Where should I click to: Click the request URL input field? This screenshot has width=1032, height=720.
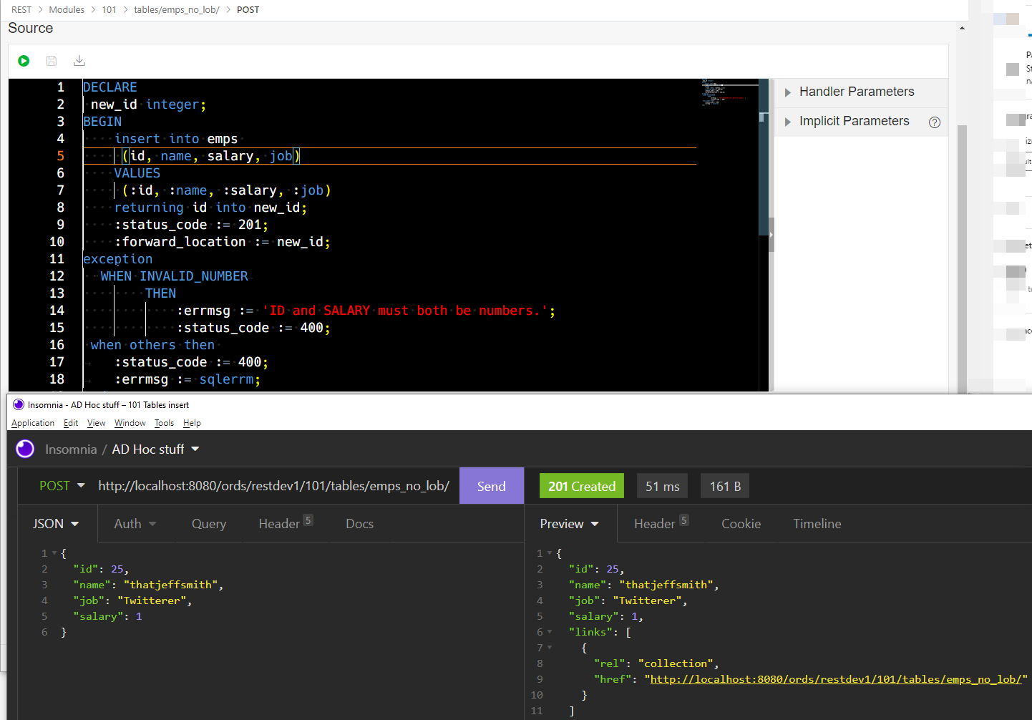pyautogui.click(x=273, y=486)
